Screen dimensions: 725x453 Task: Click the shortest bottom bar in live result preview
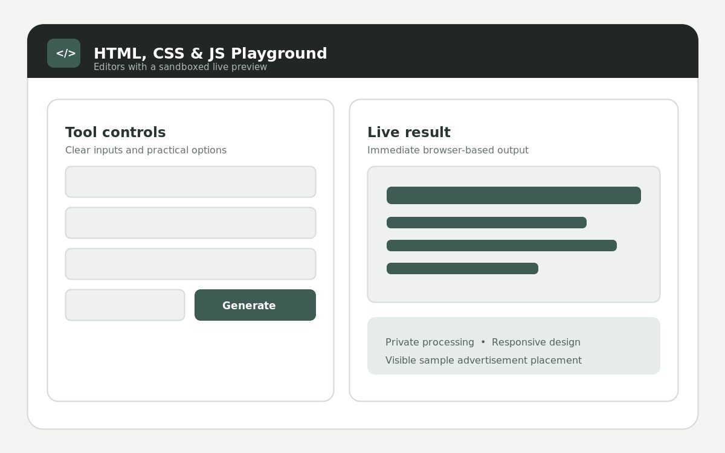click(x=462, y=268)
